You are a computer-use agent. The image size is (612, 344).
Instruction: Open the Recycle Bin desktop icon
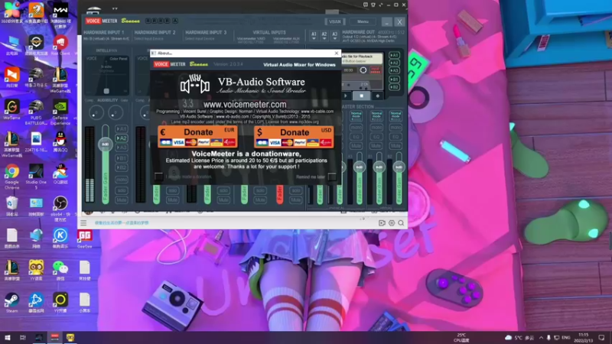point(11,206)
